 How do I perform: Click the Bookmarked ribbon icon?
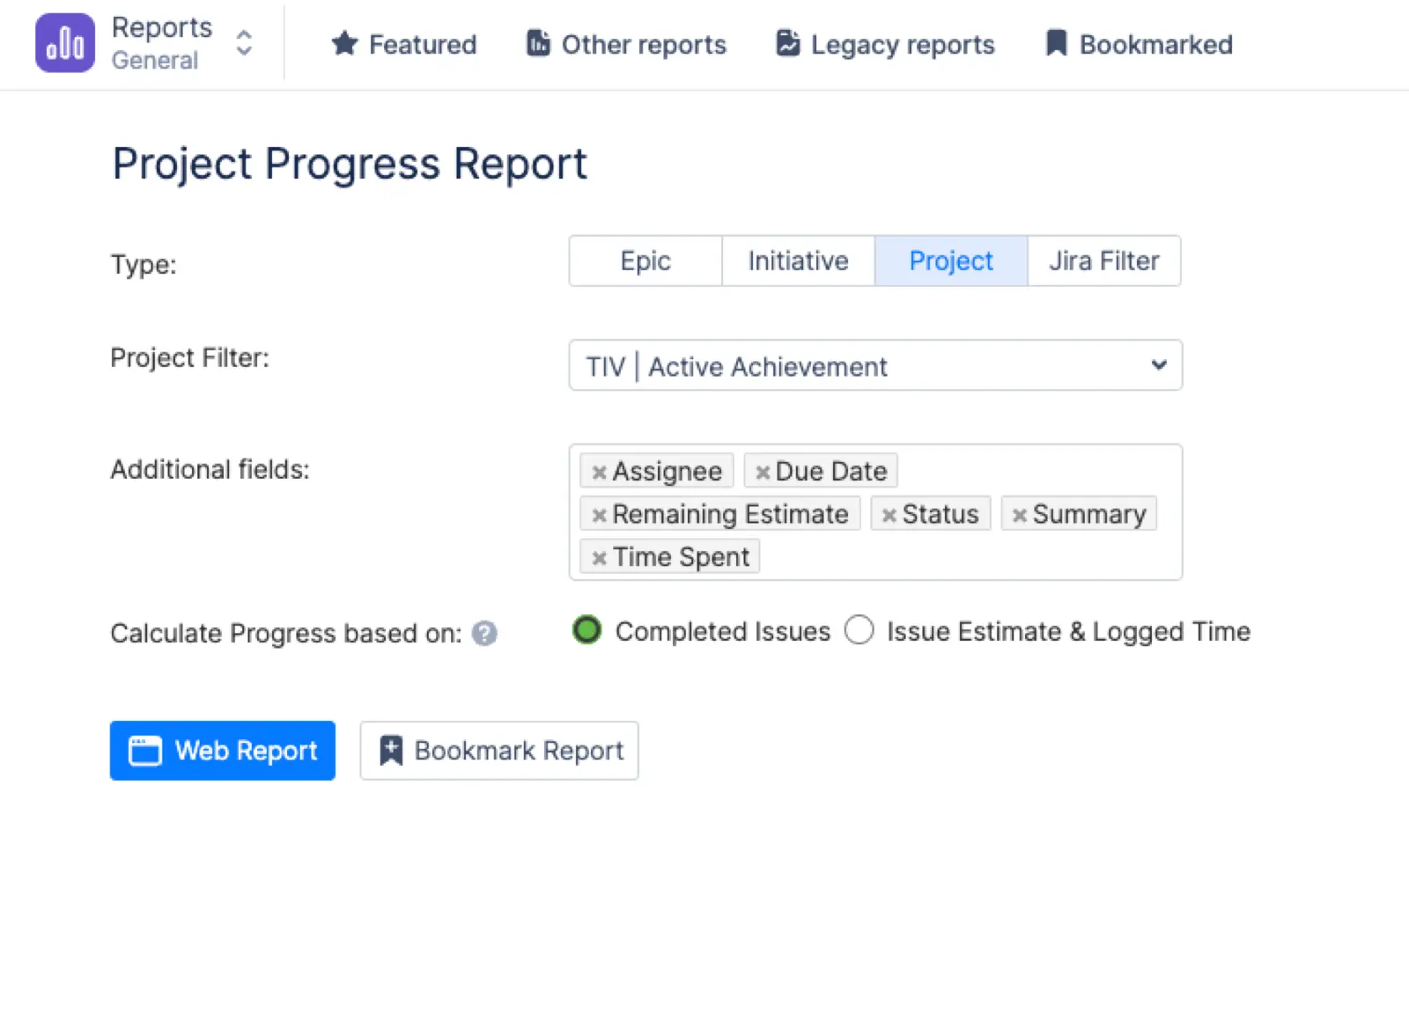tap(1056, 43)
